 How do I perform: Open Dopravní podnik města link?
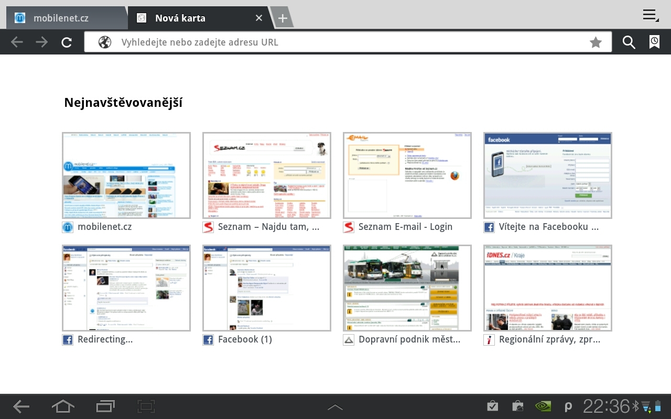[x=409, y=339]
